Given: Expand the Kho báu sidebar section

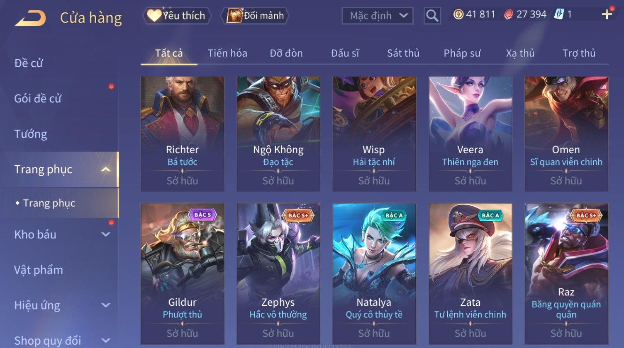Looking at the screenshot, I should click(x=106, y=234).
